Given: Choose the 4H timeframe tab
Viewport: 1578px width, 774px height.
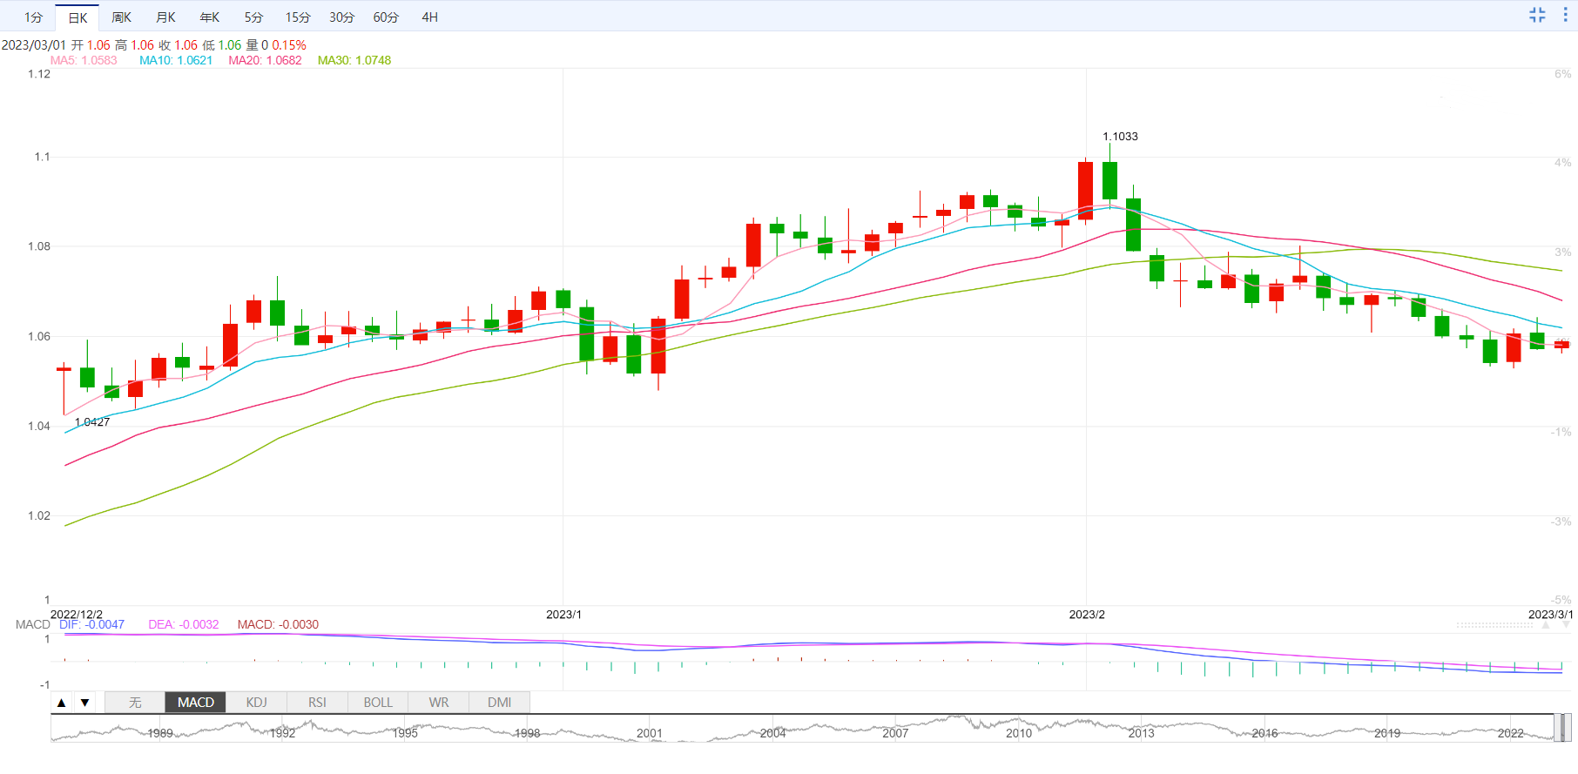Looking at the screenshot, I should pyautogui.click(x=429, y=17).
